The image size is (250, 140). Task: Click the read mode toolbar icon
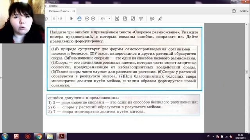coord(141,19)
